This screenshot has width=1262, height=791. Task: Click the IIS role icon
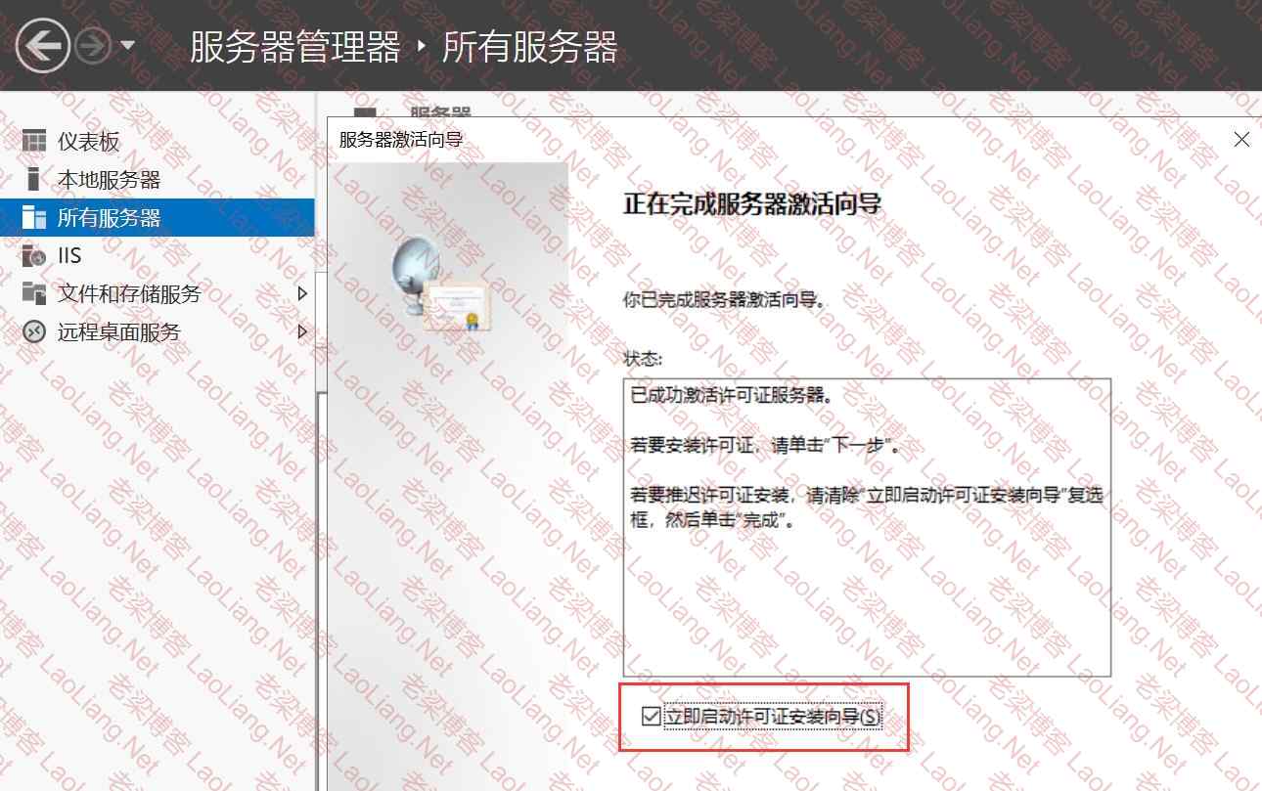pos(34,255)
